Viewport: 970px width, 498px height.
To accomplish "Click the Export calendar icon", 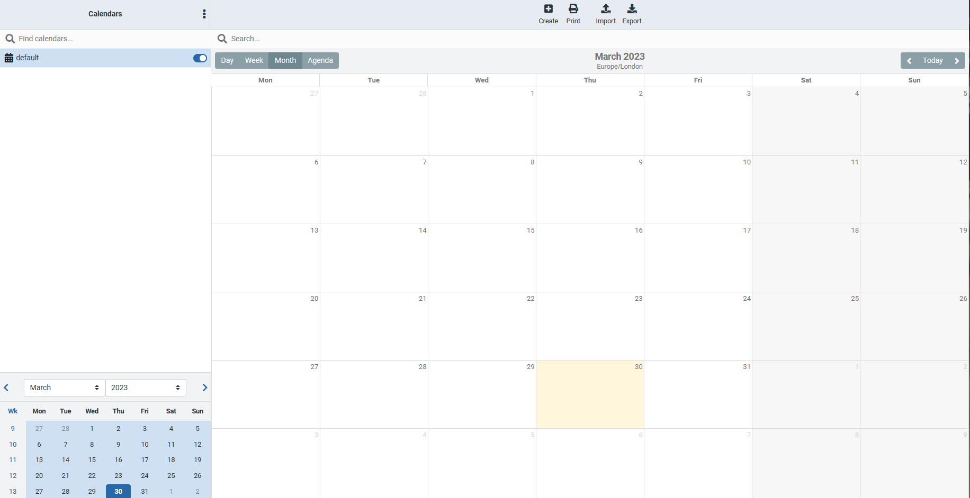I will pos(632,8).
